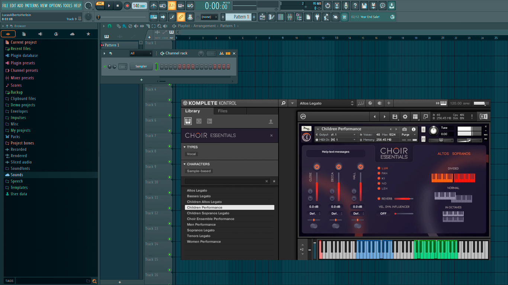Toggle PAT/SONG mode switch
The width and height of the screenshot is (508, 285).
[100, 6]
